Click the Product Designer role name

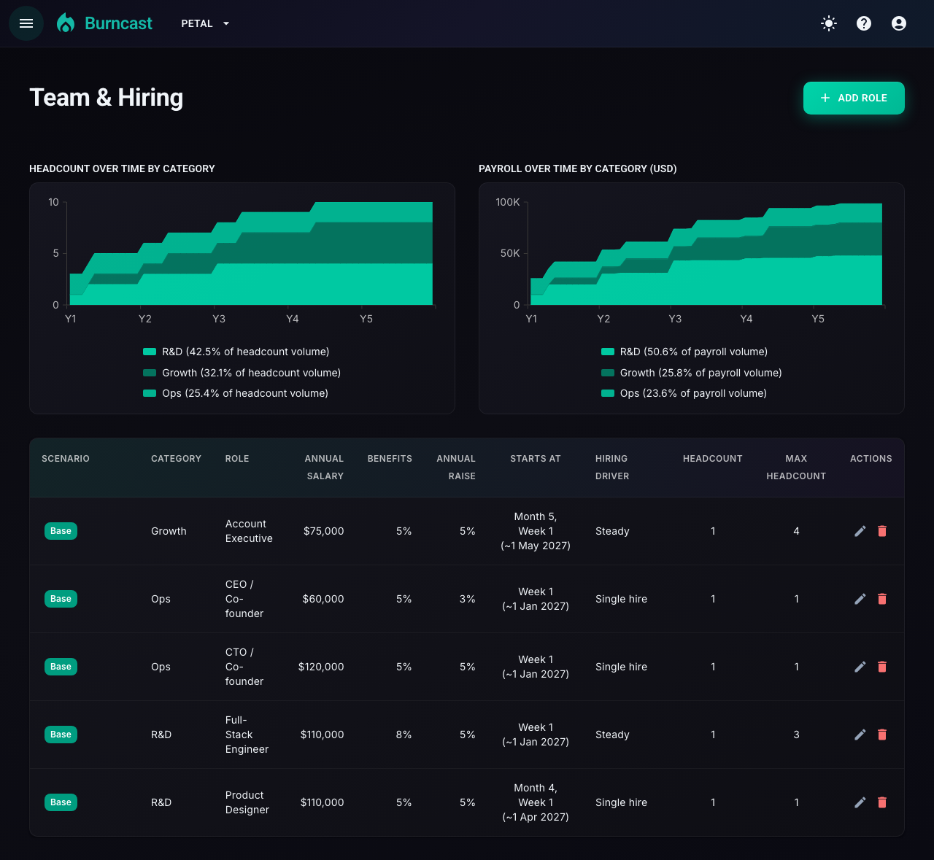(x=247, y=802)
